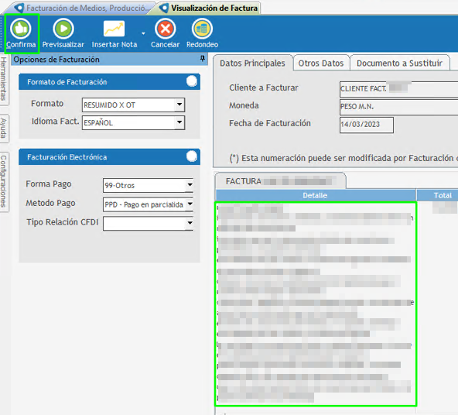Open Previsualizar invoice preview
This screenshot has height=415, width=458.
63,33
